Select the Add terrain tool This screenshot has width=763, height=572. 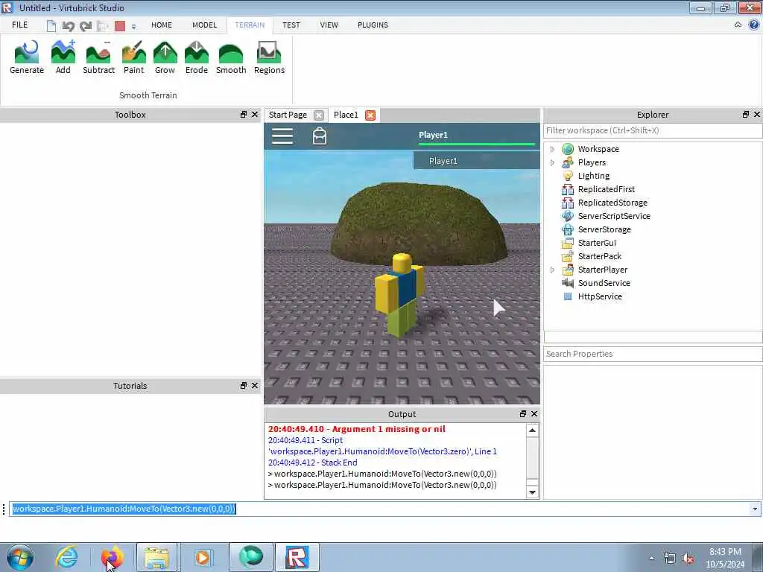tap(63, 57)
